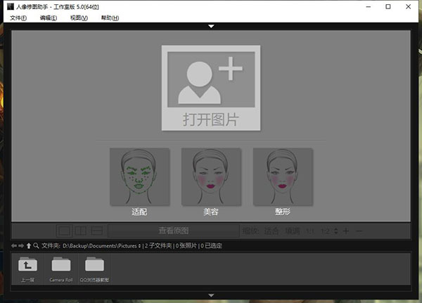Switch to side-by-side split view layout
Image resolution: width=422 pixels, height=303 pixels.
[x=80, y=231]
